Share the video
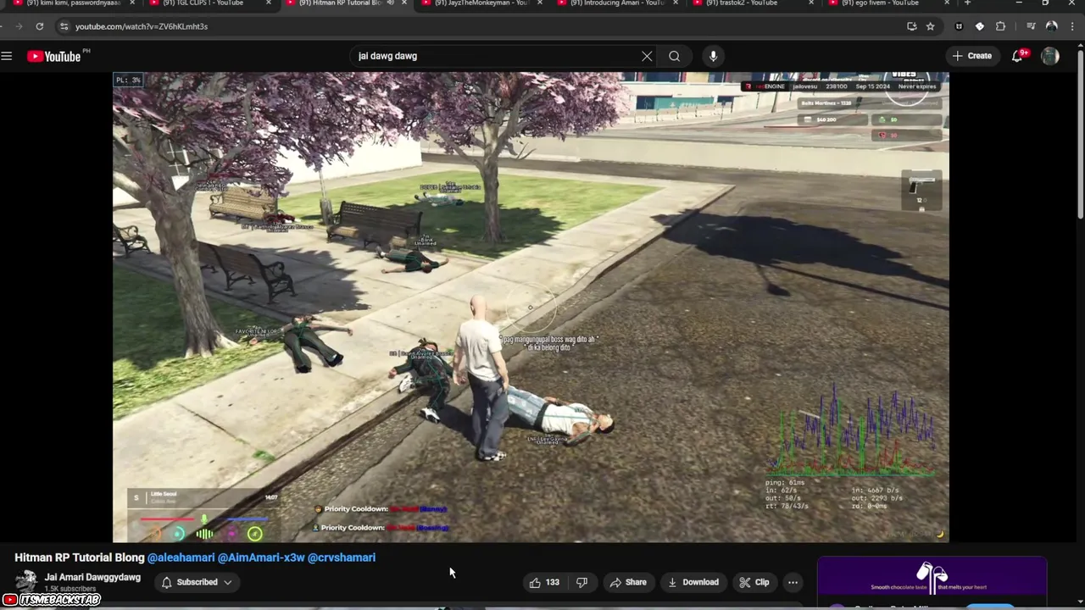The width and height of the screenshot is (1085, 610). [x=628, y=582]
